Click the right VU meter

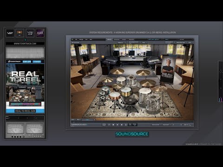pos(34,128)
